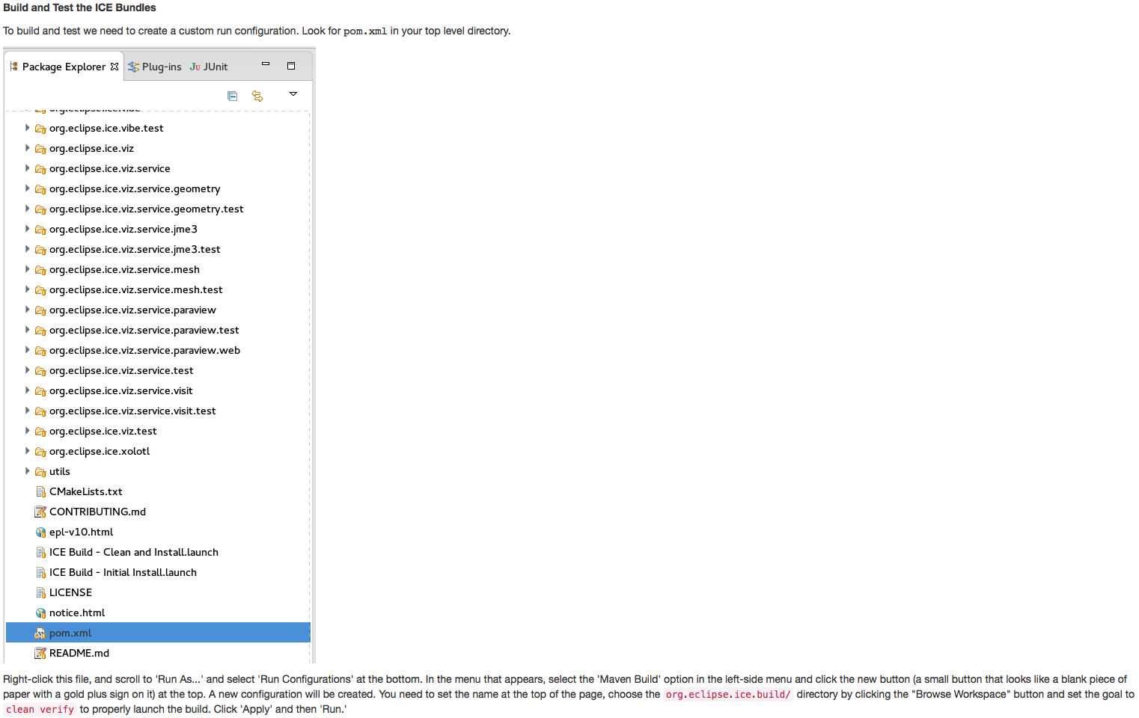
Task: Toggle the Link with Editor icon
Action: [257, 96]
